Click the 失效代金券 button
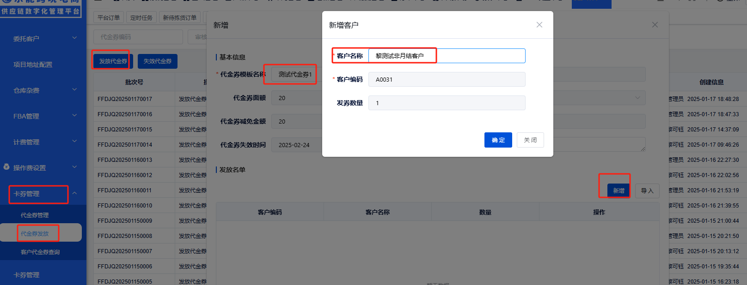The image size is (747, 285). pos(158,61)
